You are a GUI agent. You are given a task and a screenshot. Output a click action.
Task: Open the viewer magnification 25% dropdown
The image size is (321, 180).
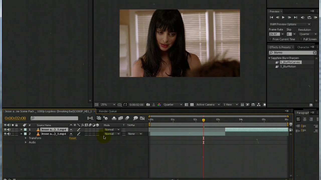point(108,105)
